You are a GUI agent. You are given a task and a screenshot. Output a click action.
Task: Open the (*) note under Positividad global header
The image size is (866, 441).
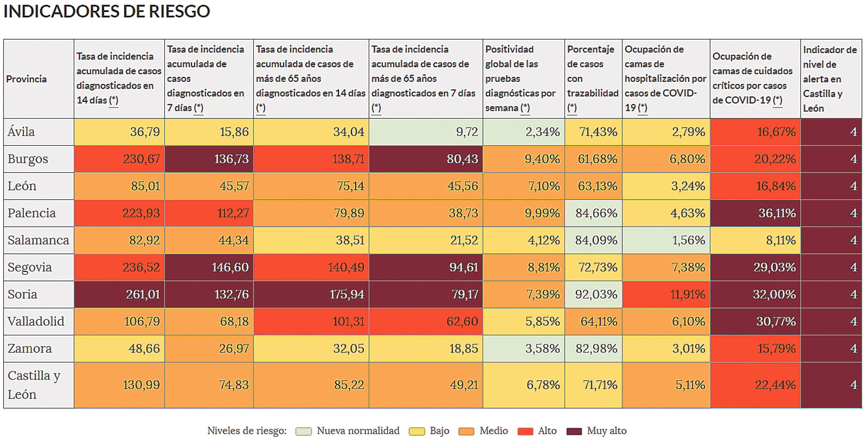click(525, 108)
